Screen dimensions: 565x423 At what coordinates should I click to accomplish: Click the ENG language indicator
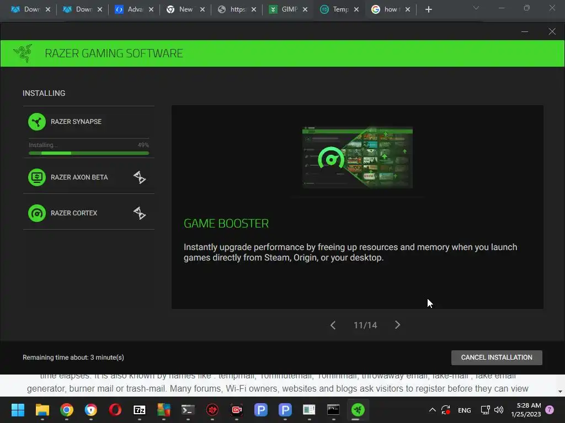tap(465, 410)
